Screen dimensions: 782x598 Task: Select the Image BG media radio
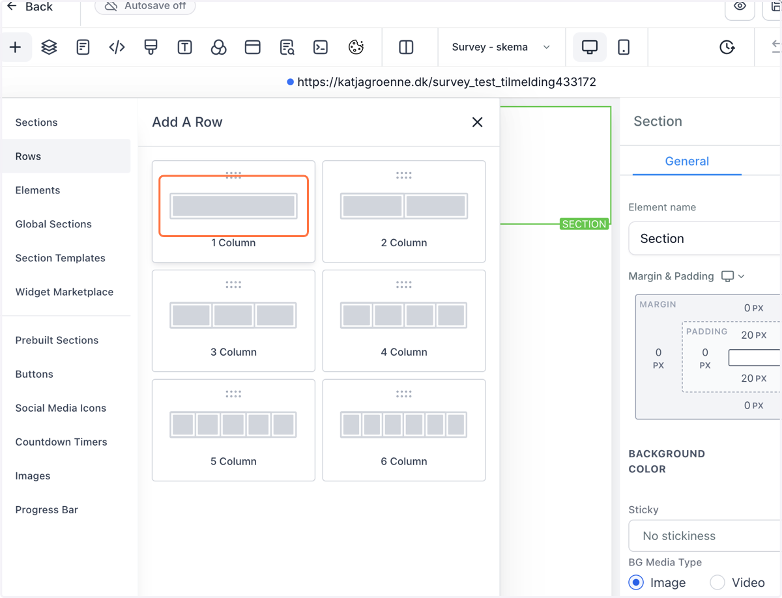pos(636,582)
